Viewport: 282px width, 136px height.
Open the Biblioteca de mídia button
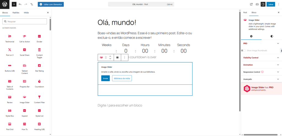[x=122, y=78]
